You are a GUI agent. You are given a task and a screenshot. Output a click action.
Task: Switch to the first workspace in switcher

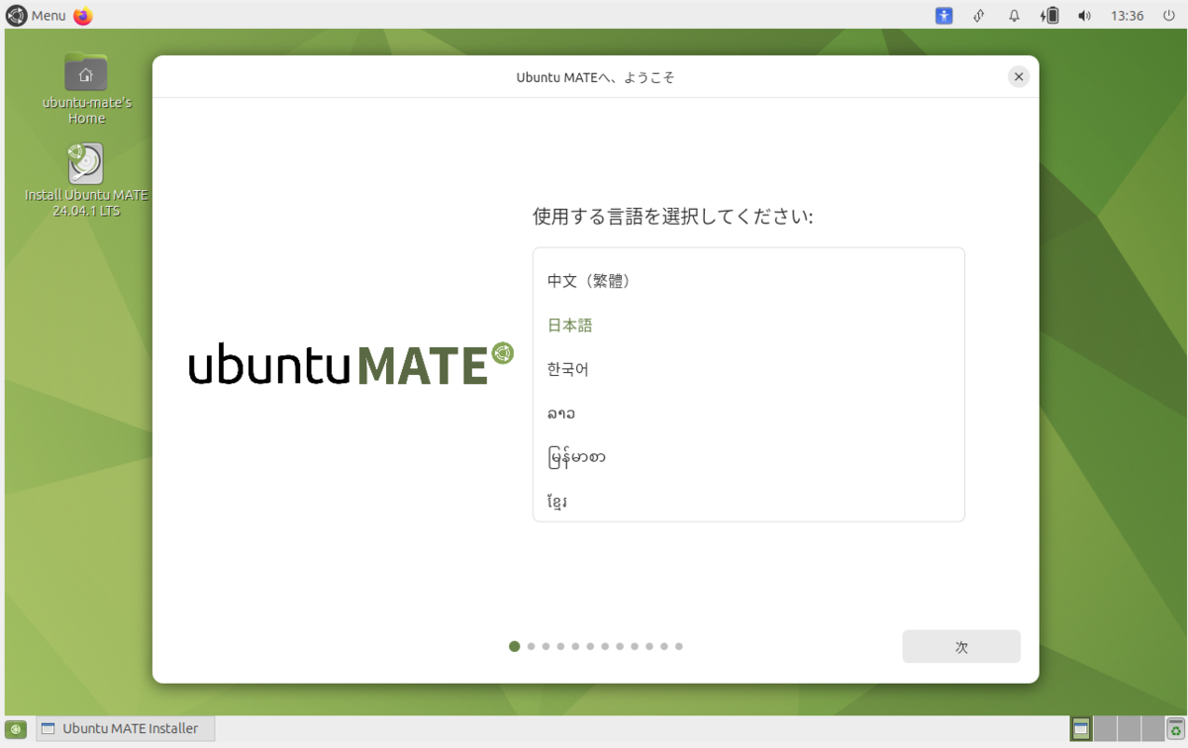tap(1081, 729)
